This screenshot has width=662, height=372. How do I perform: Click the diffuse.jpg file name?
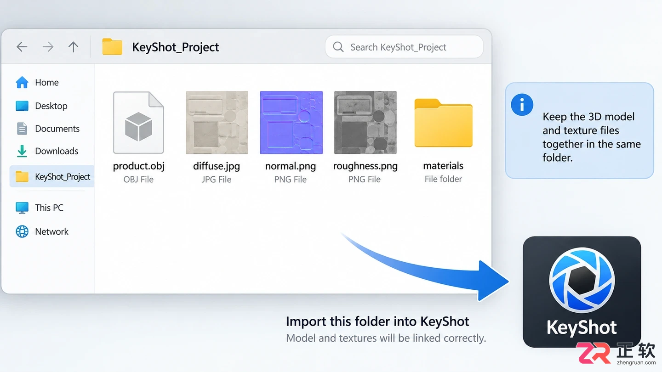217,166
